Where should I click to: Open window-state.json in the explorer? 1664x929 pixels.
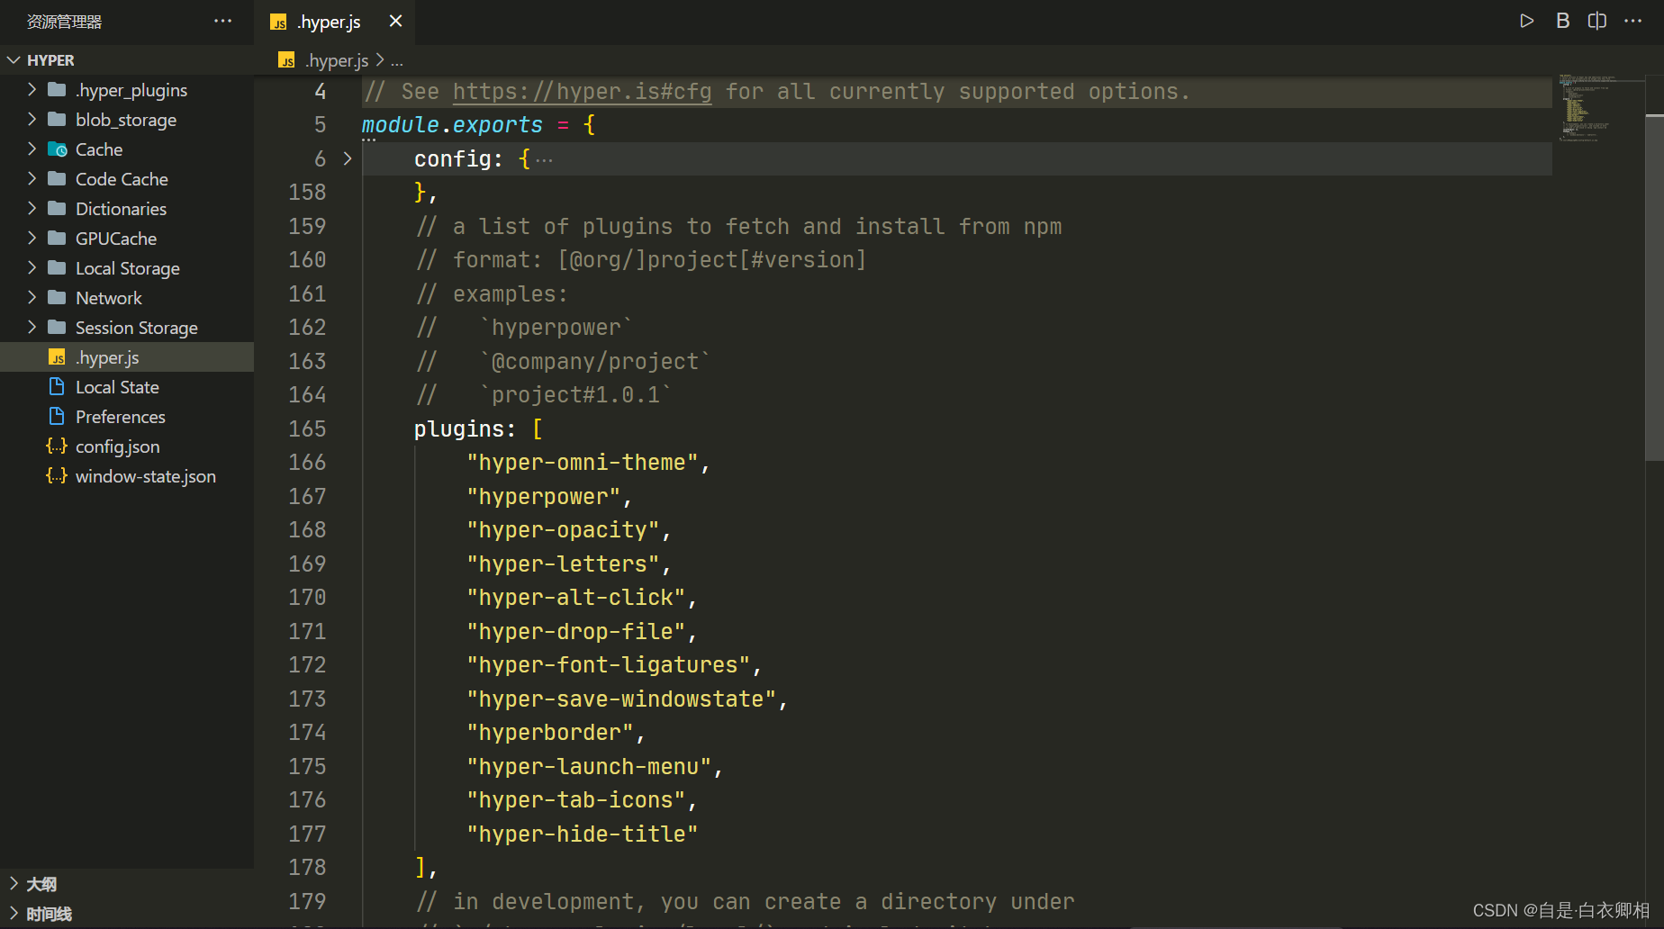127,476
